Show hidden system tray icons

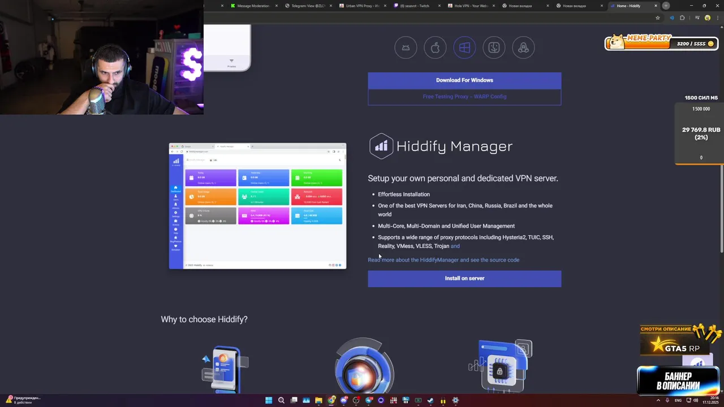658,400
